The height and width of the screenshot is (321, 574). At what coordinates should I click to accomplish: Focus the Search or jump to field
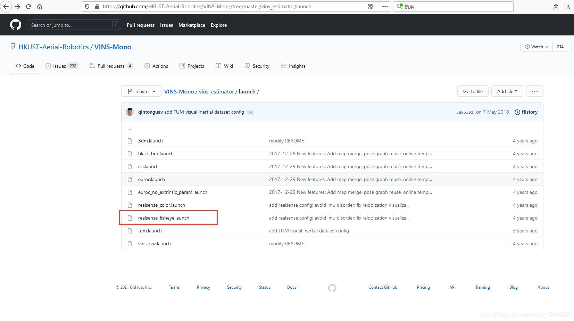[74, 25]
